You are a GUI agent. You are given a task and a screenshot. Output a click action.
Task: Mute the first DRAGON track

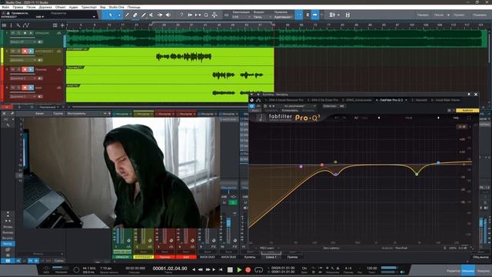pyautogui.click(x=13, y=33)
